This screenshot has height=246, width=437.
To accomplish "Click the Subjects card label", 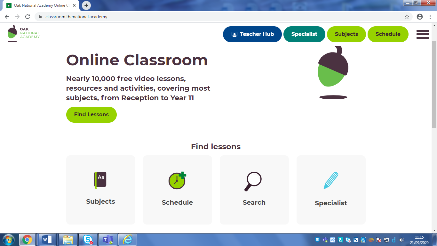I will click(x=100, y=201).
